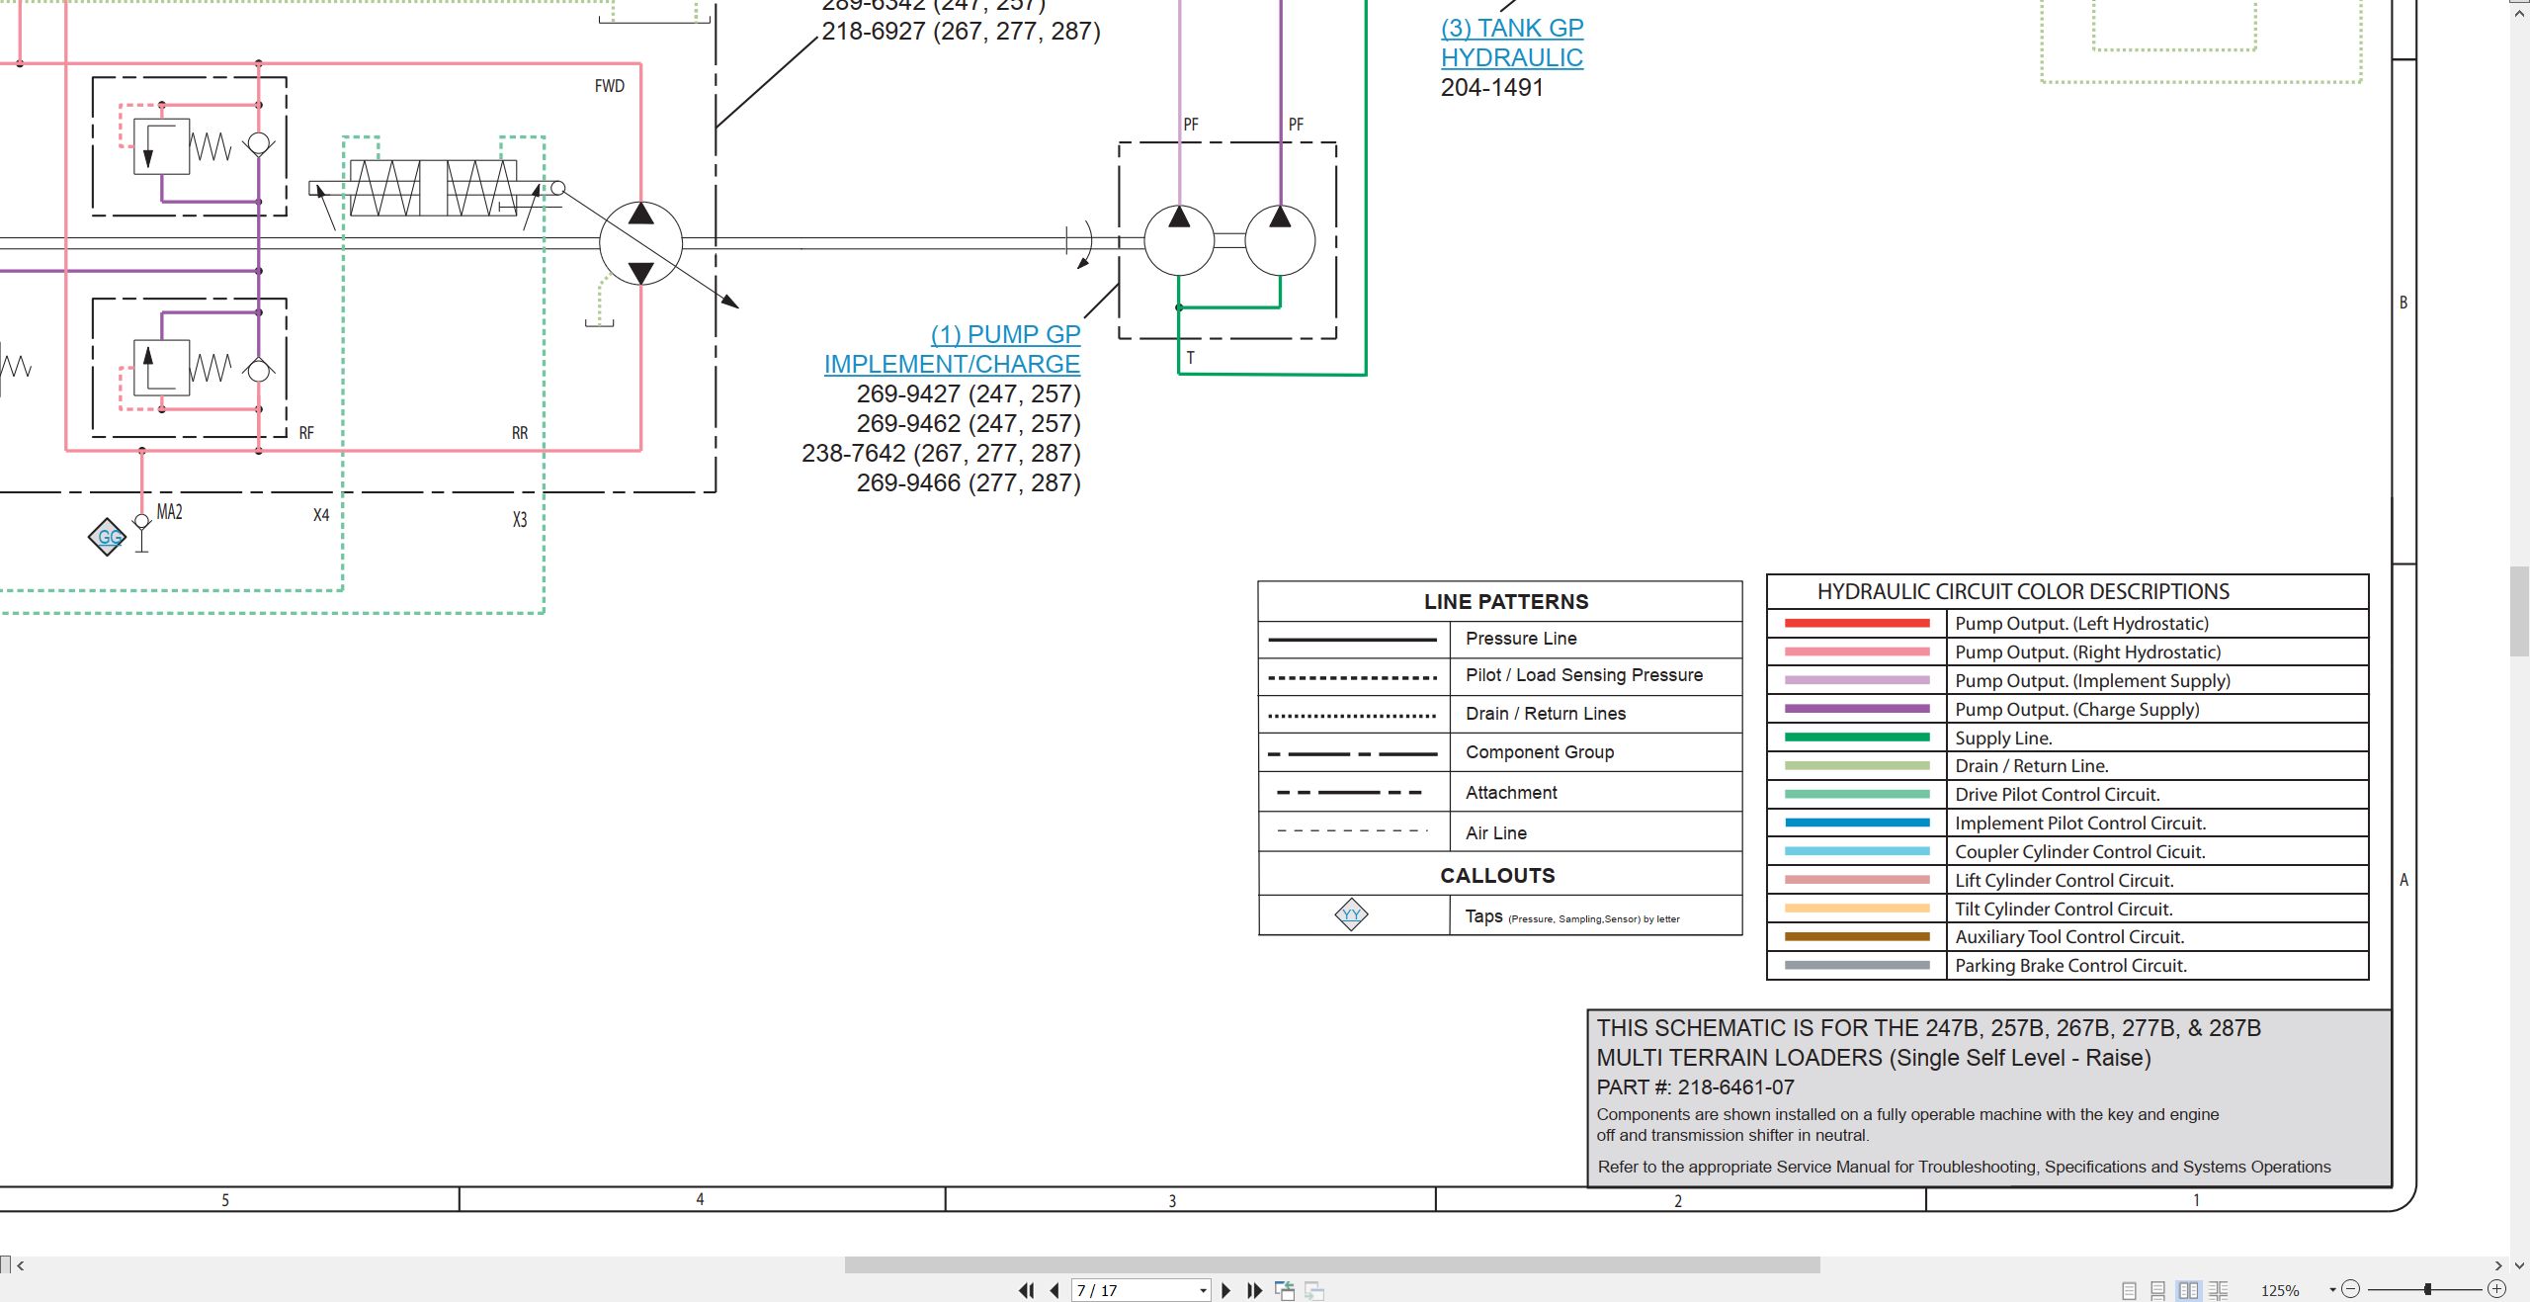
Task: Click the brown Auxiliary Tool color swatch
Action: click(x=1857, y=936)
